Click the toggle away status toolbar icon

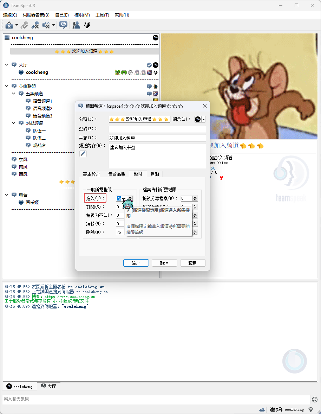tap(24, 25)
